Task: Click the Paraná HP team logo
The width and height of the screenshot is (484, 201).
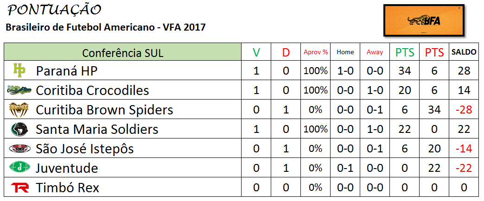Action: pos(19,69)
